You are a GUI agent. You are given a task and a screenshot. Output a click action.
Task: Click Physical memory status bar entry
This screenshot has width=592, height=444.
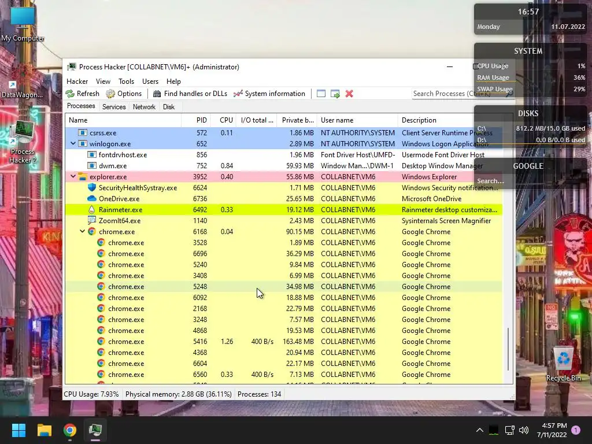tap(178, 394)
